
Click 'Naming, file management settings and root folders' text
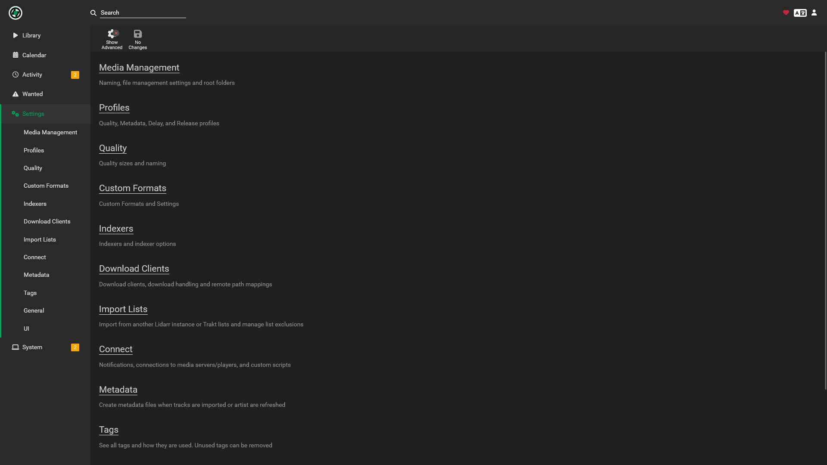tap(167, 83)
